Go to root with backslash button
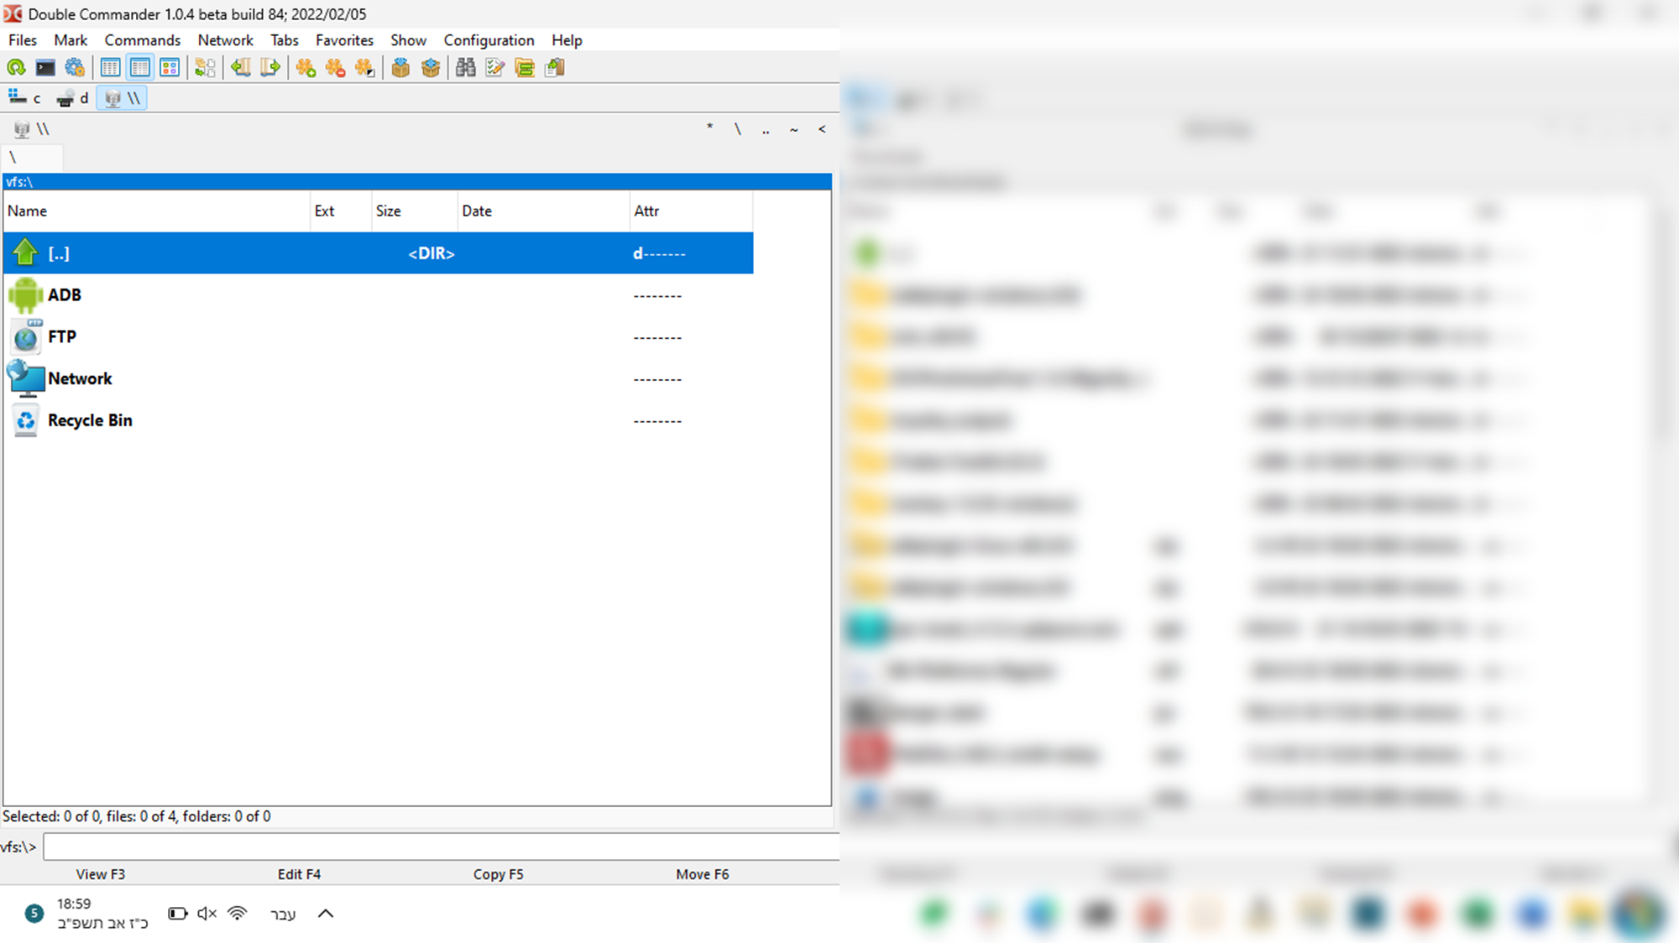The image size is (1679, 943). pyautogui.click(x=737, y=129)
